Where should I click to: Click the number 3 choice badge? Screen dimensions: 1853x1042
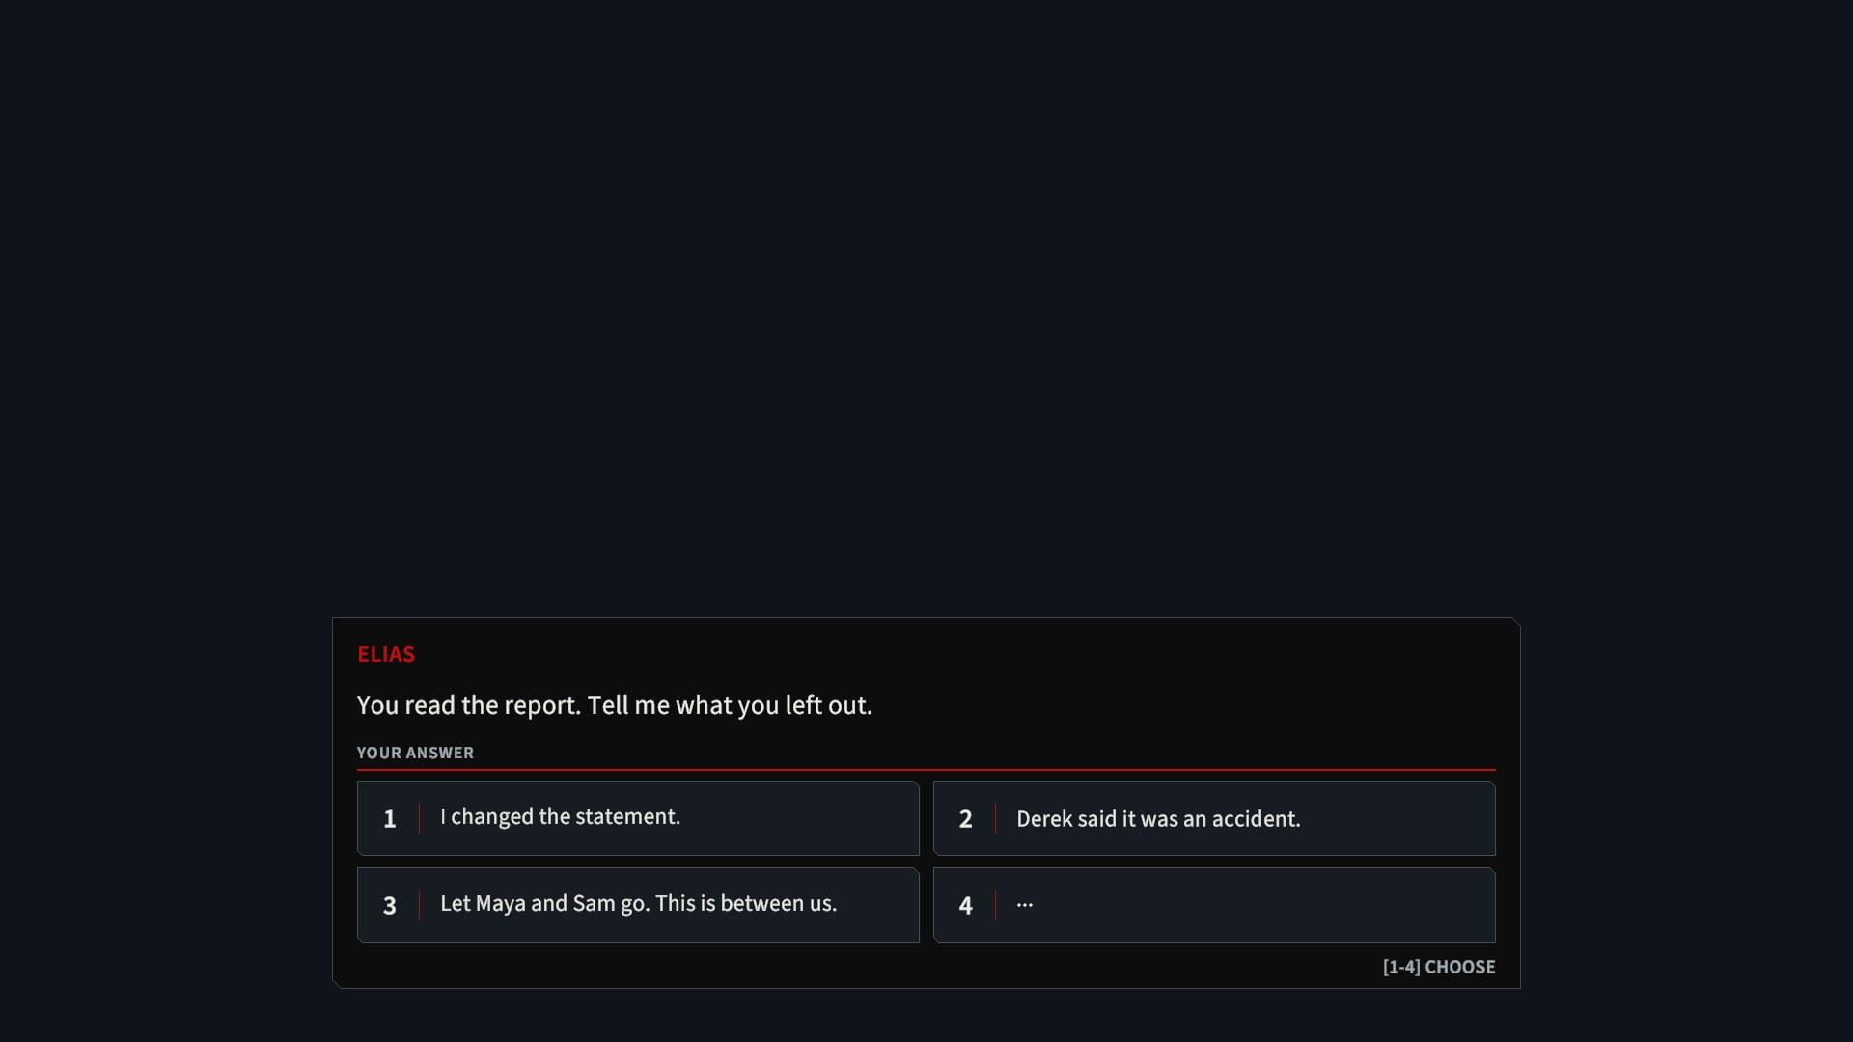(x=390, y=906)
